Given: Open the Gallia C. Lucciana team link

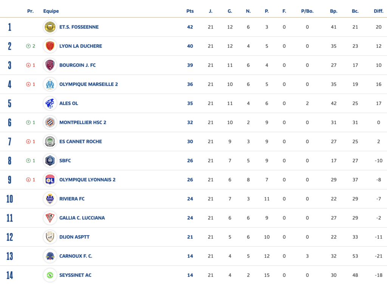Looking at the screenshot, I should point(82,218).
